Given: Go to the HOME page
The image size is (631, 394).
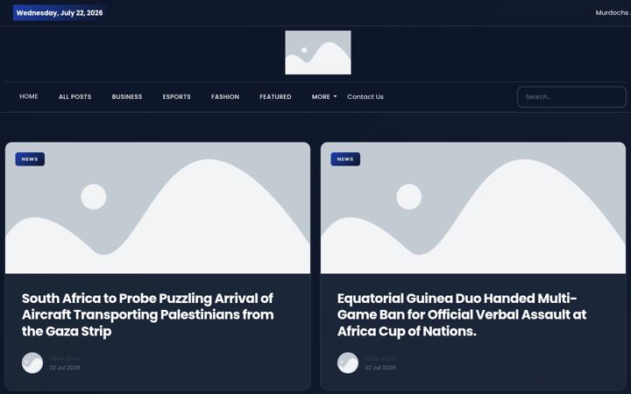Looking at the screenshot, I should (29, 96).
